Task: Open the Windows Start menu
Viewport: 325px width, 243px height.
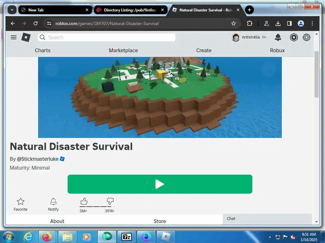Action: pyautogui.click(x=8, y=237)
